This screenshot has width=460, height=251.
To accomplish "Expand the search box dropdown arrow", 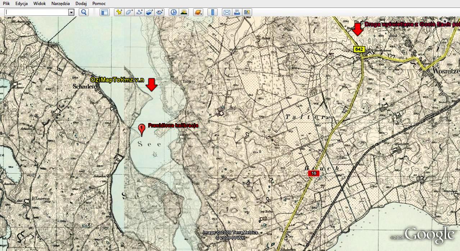I will (71, 12).
